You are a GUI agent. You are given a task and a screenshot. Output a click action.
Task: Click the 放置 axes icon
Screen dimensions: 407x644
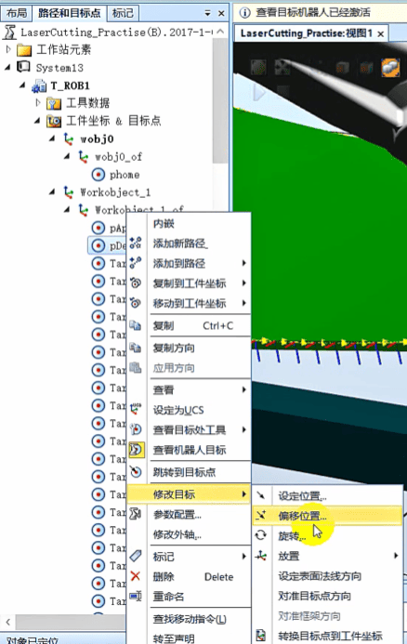coord(261,556)
